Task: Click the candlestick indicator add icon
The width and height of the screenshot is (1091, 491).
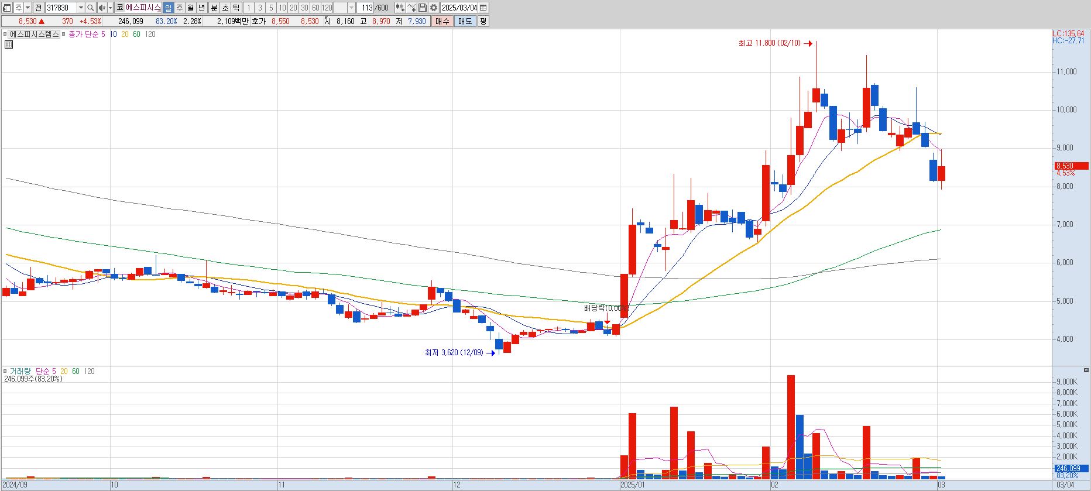Action: [x=400, y=8]
